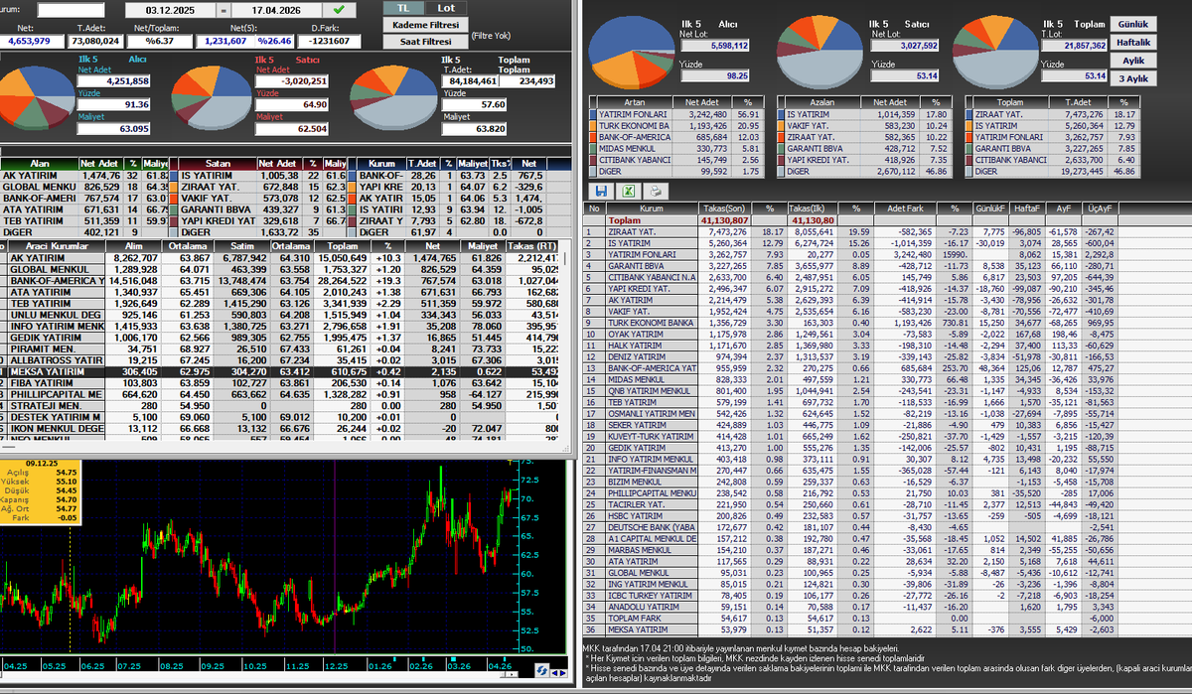Click ATA YATIRIM row in the Alan table
The image size is (1192, 694).
[84, 209]
